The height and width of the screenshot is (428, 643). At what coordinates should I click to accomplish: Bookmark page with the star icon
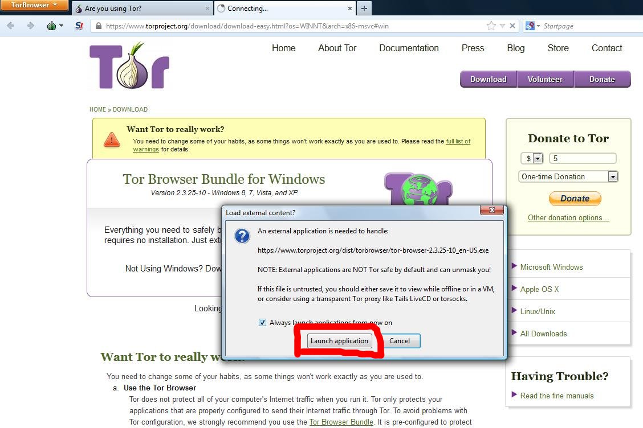pyautogui.click(x=491, y=26)
